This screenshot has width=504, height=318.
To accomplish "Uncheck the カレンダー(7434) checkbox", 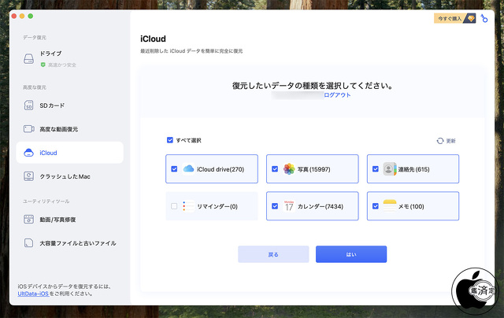I will click(275, 206).
